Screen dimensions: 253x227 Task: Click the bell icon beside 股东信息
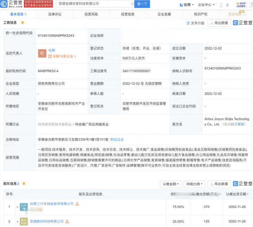click(24, 183)
